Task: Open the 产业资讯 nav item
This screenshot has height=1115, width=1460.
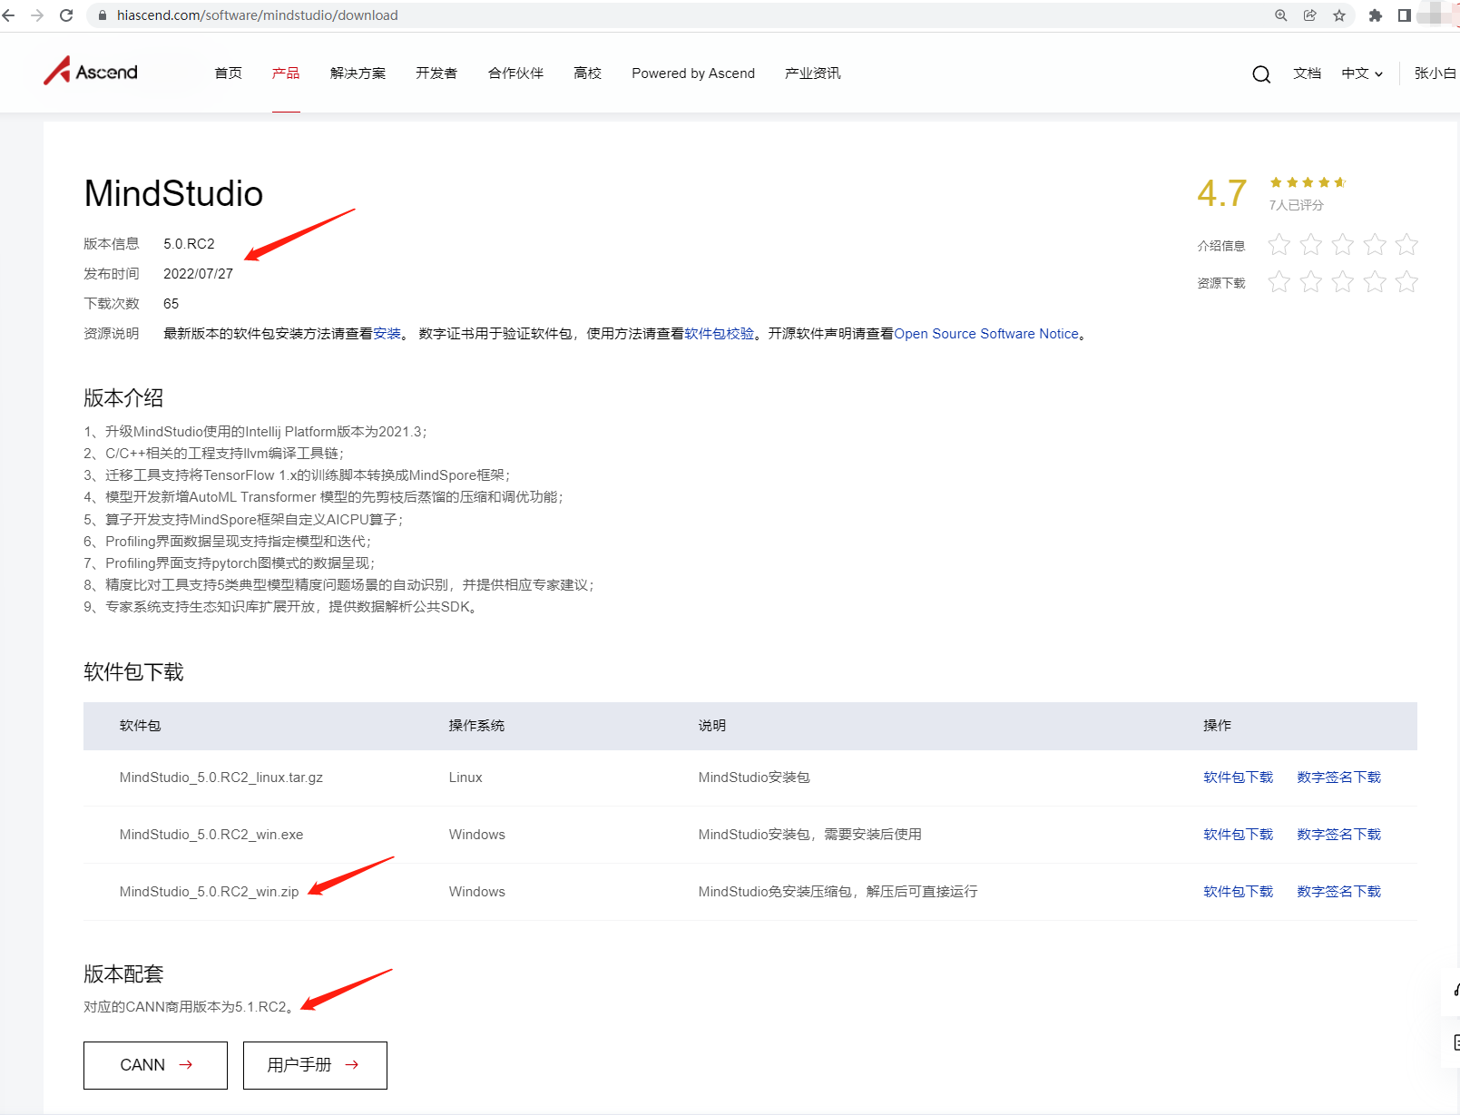Action: click(813, 73)
